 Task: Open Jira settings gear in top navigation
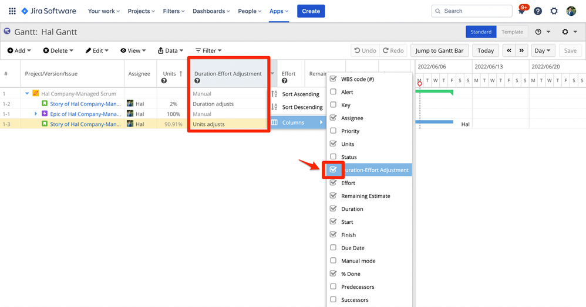point(554,11)
